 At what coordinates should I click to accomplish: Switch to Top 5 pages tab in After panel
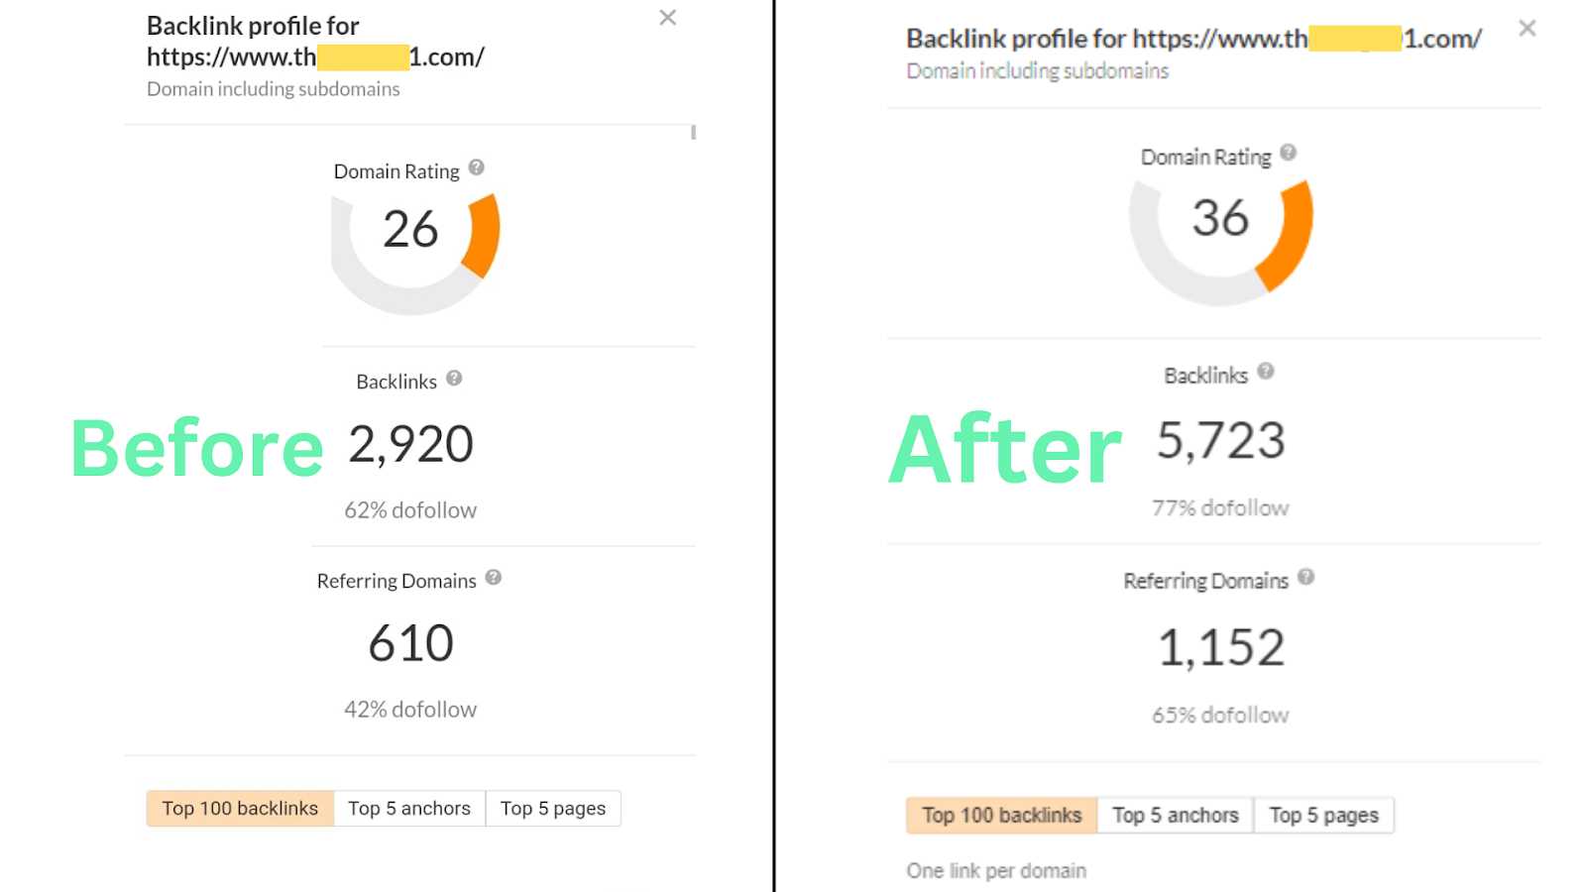coord(1324,815)
